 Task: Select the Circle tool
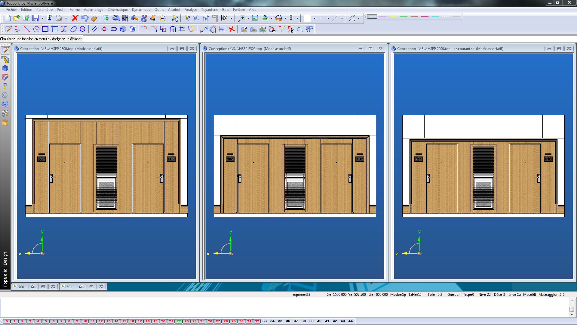[36, 29]
